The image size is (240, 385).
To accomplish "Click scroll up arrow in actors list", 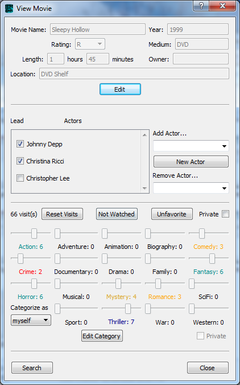I will click(x=144, y=135).
